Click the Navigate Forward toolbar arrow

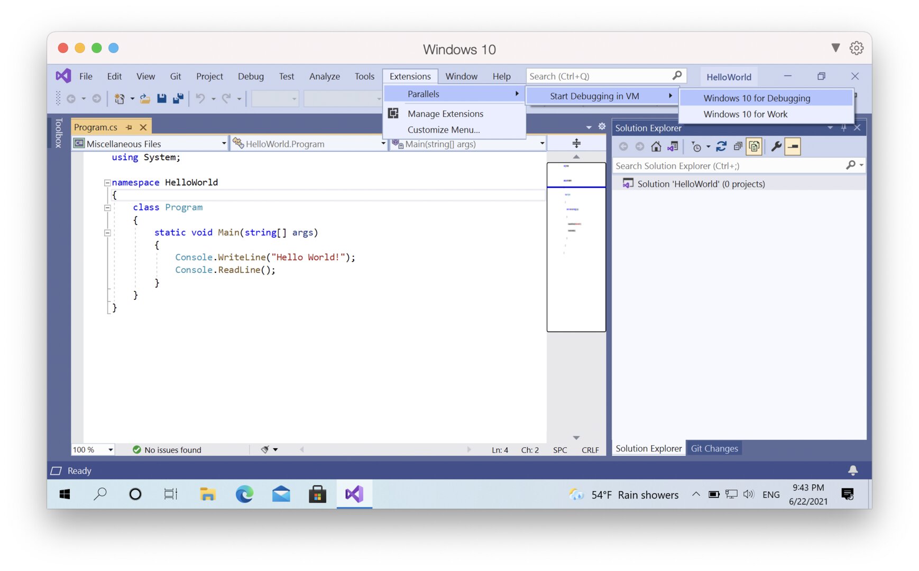[97, 98]
